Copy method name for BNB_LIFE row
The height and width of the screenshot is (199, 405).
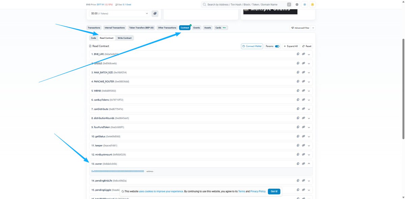pos(298,54)
